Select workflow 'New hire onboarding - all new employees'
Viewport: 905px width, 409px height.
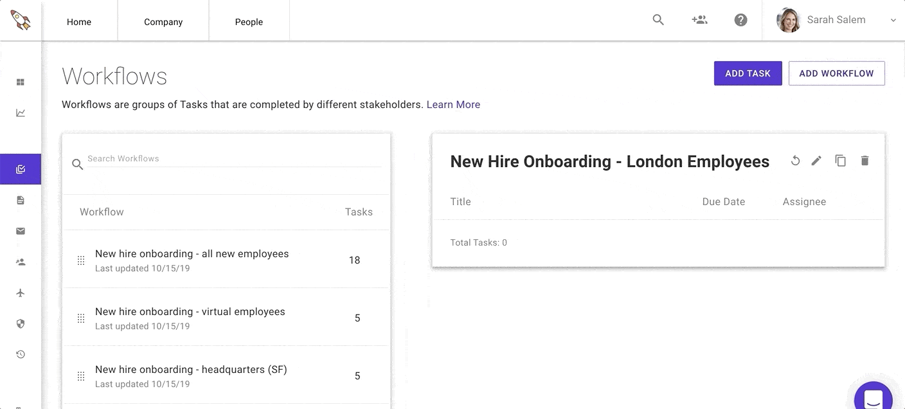[226, 259]
